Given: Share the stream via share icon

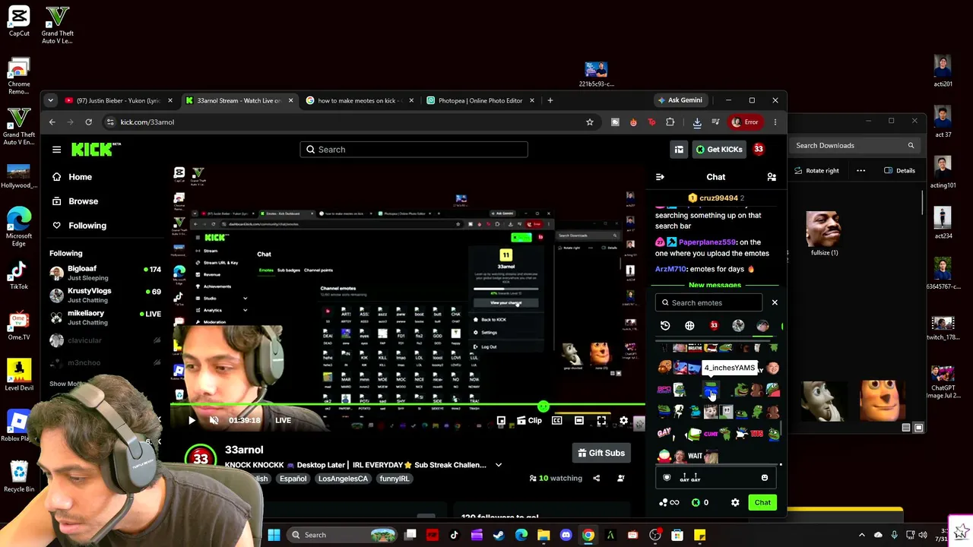Looking at the screenshot, I should tap(596, 479).
